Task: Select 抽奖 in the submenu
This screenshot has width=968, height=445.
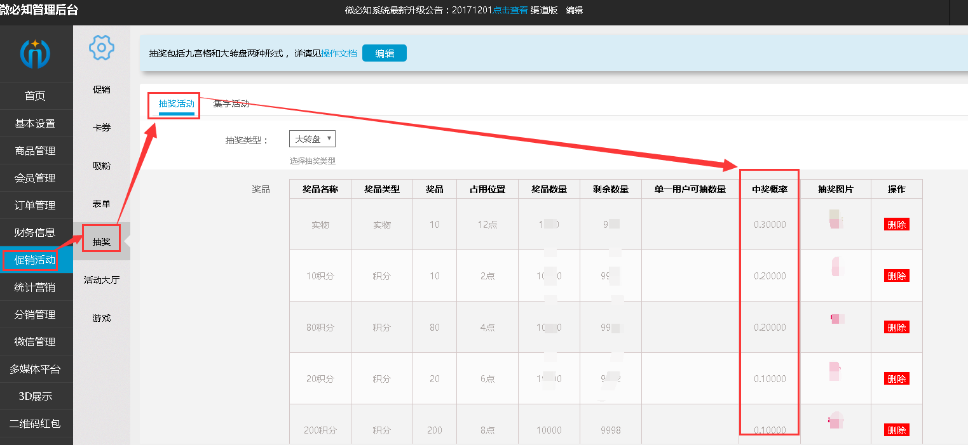Action: point(102,242)
